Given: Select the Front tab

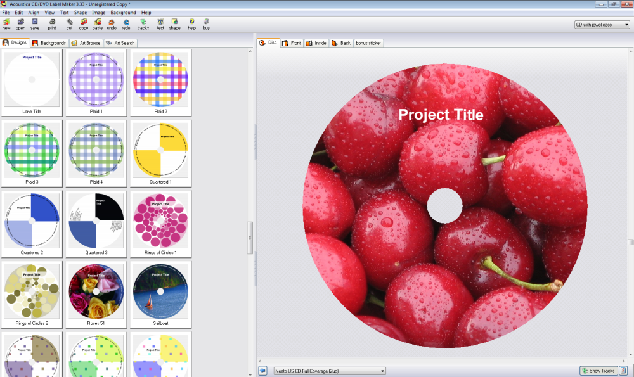Looking at the screenshot, I should pyautogui.click(x=292, y=43).
